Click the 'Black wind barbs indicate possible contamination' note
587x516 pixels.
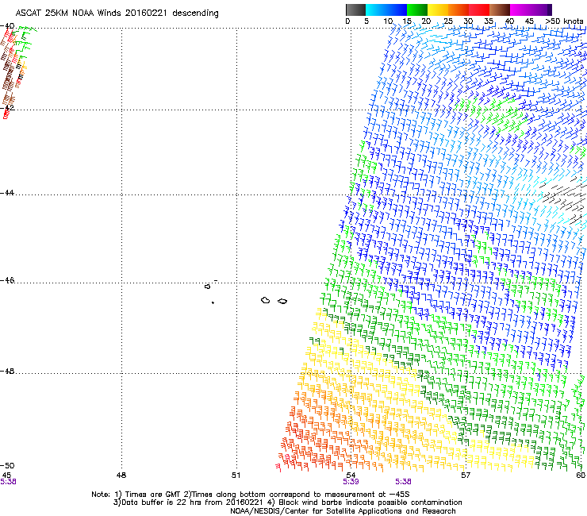[x=370, y=503]
